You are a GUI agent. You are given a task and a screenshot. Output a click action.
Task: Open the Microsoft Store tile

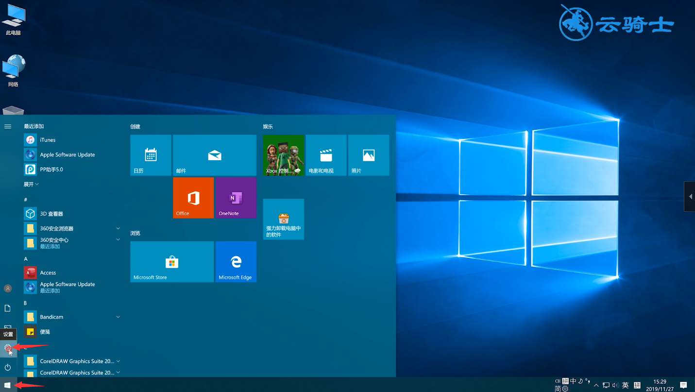click(172, 262)
